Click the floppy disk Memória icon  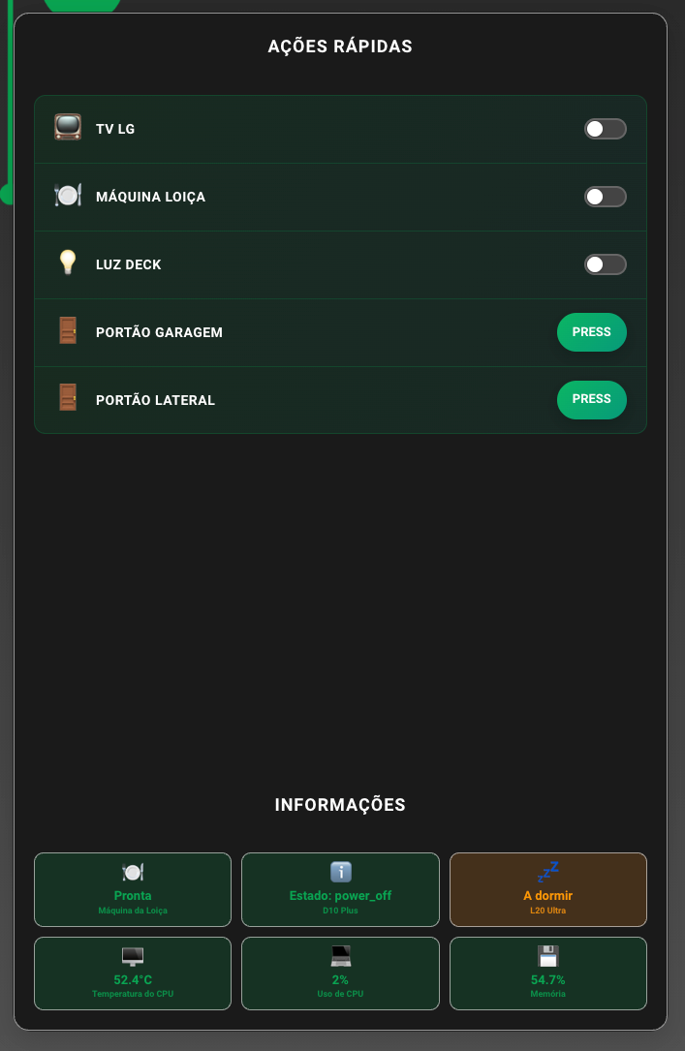(x=548, y=957)
